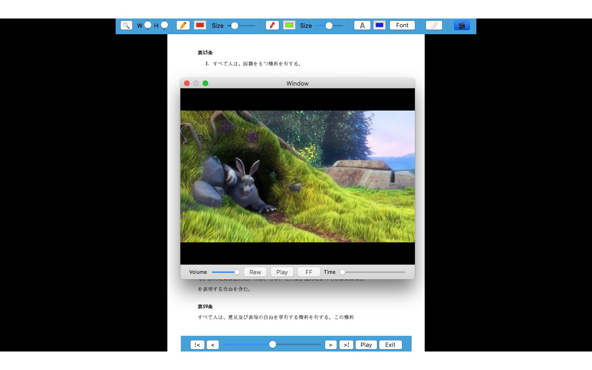592x370 pixels.
Task: Open the red pencil color swatch
Action: (200, 25)
